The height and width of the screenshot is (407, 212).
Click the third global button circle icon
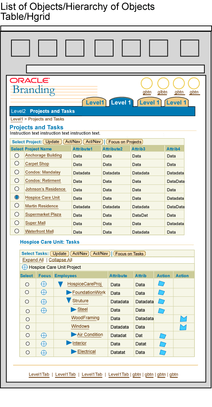179,84
